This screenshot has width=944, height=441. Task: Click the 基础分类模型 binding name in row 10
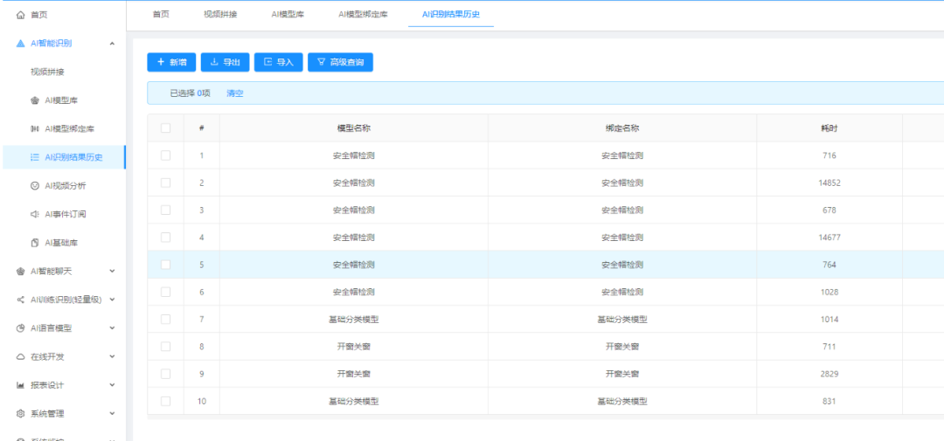coord(622,402)
